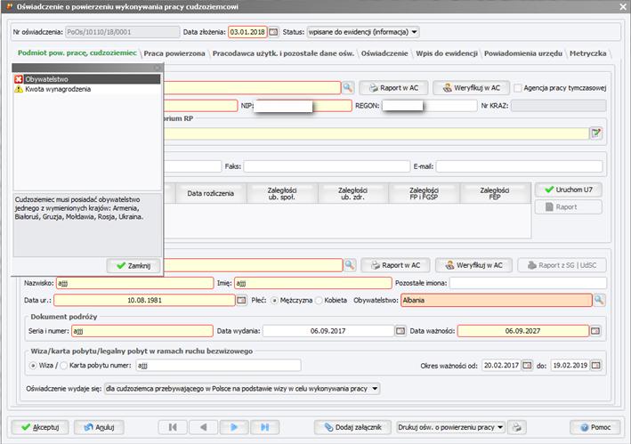
Task: Open Metryczka tab
Action: tap(588, 53)
